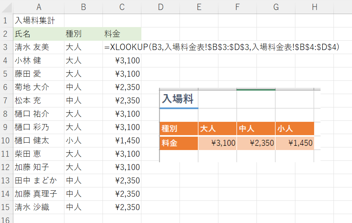This screenshot has width=352, height=223.
Task: Click the ¥3,100 price in inset table
Action: point(217,143)
